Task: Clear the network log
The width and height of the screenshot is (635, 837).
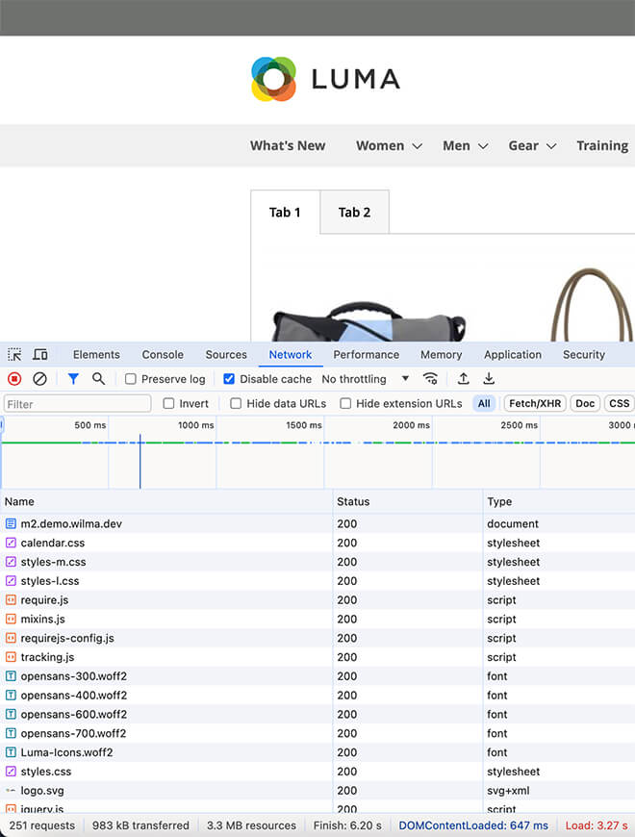Action: pyautogui.click(x=39, y=379)
